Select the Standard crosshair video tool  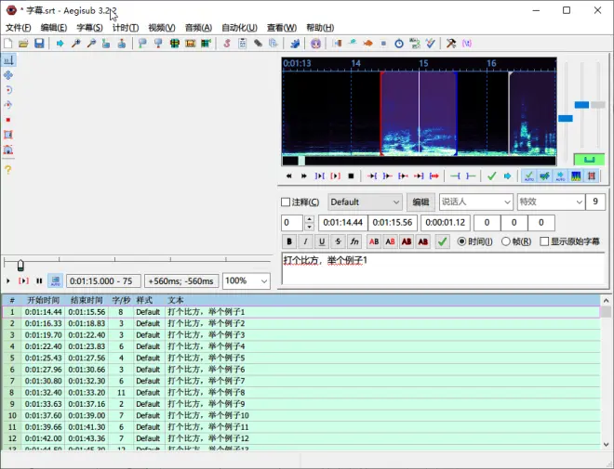(8, 60)
